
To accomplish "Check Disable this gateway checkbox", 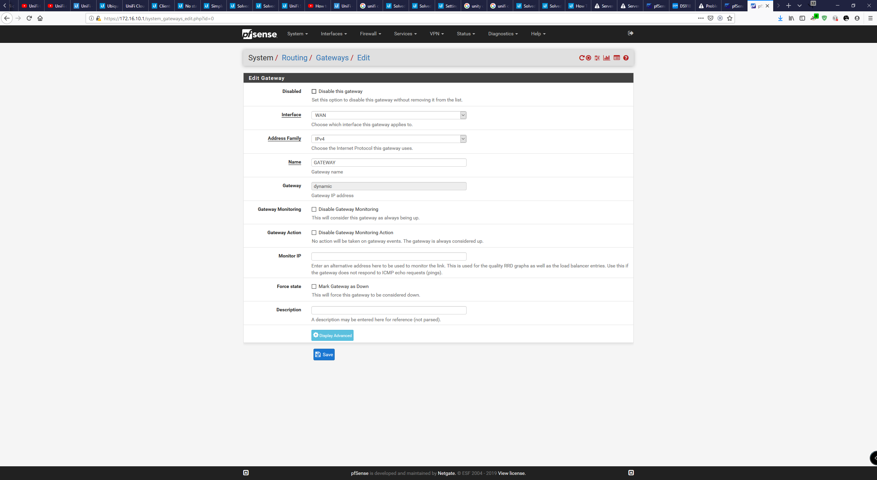I will [x=314, y=92].
